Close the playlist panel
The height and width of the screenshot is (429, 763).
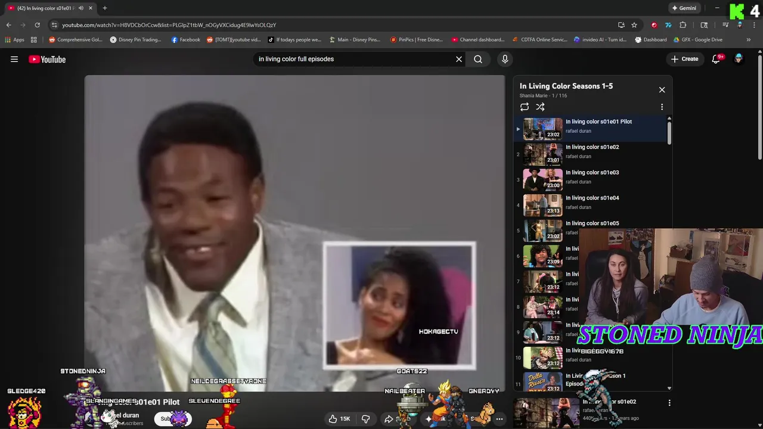[x=662, y=89]
